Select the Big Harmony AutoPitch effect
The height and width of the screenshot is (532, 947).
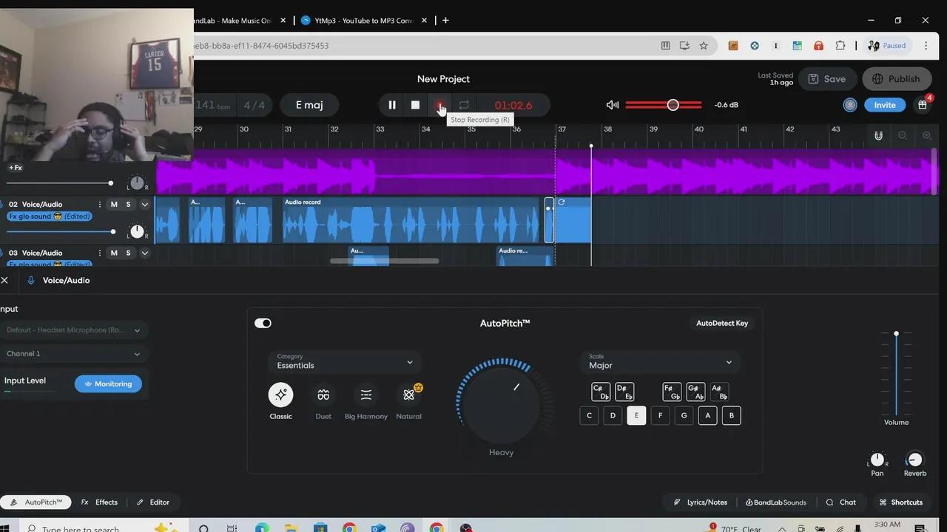point(366,395)
